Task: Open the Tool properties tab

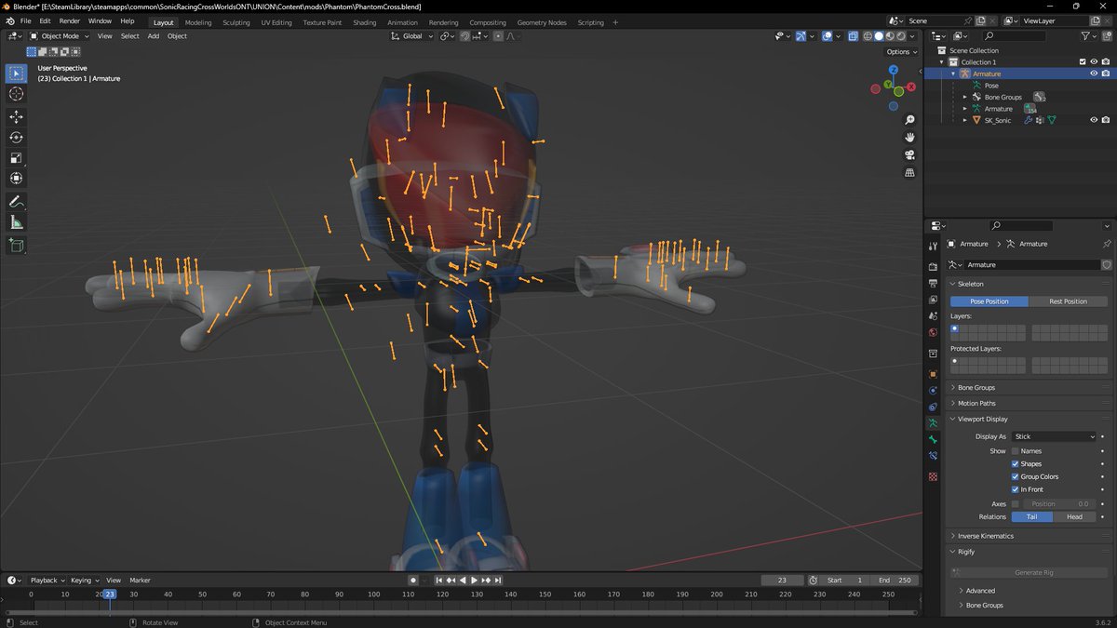Action: click(933, 246)
